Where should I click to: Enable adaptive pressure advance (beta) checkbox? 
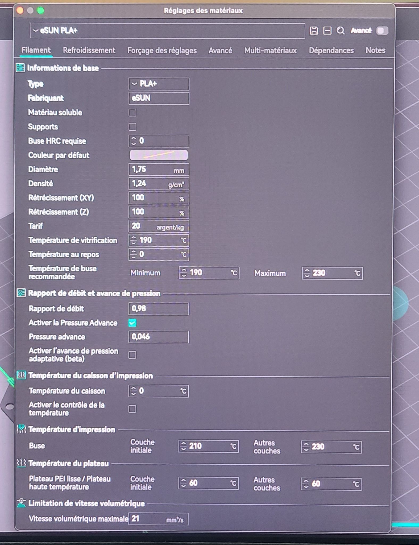pos(132,355)
